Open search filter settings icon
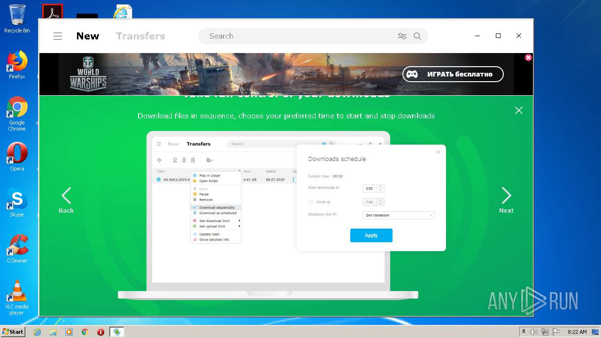The width and height of the screenshot is (601, 338). point(402,36)
